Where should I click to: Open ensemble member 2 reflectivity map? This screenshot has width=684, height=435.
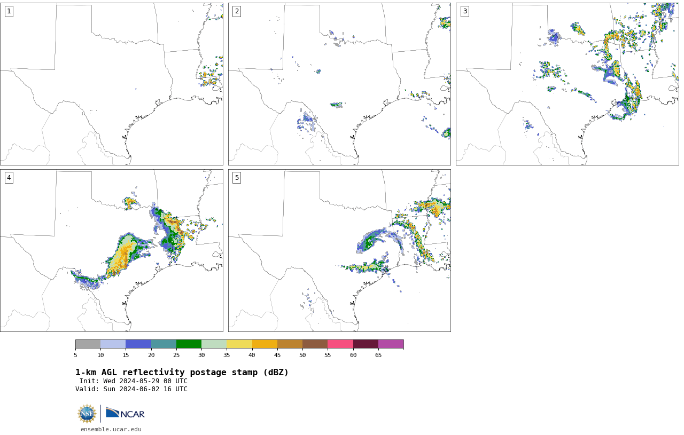point(339,84)
